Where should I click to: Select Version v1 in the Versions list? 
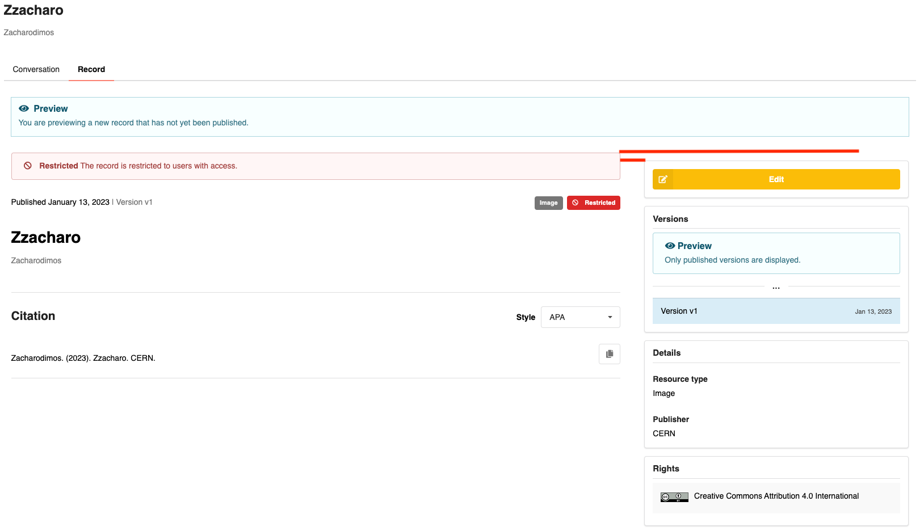tap(679, 311)
